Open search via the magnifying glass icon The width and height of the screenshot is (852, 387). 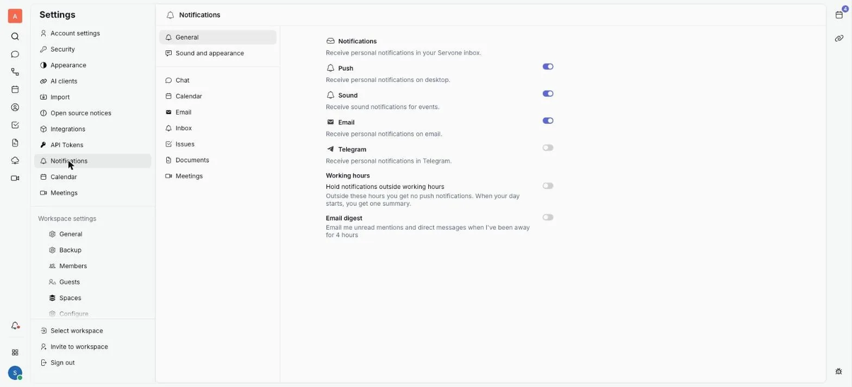(x=15, y=36)
